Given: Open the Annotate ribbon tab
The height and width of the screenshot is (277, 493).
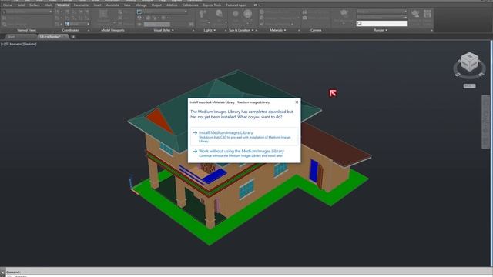Looking at the screenshot, I should [112, 5].
